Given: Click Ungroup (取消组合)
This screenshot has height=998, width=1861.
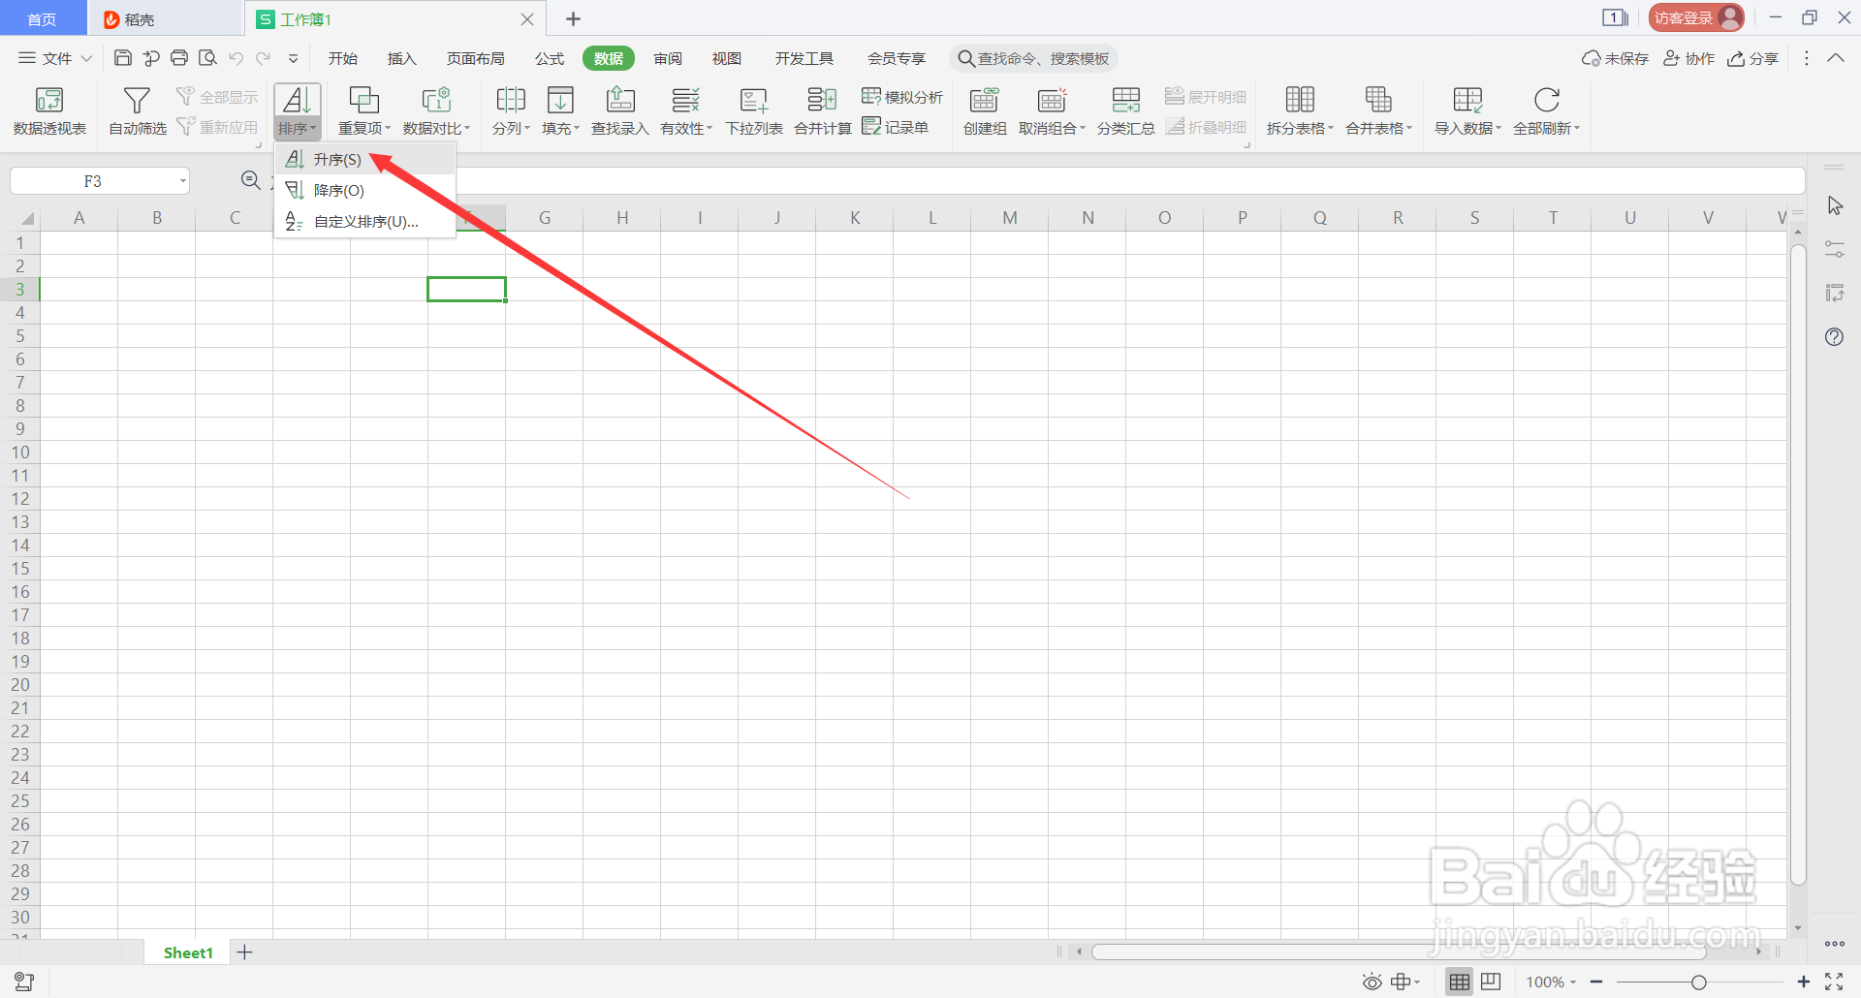Looking at the screenshot, I should point(1052,110).
